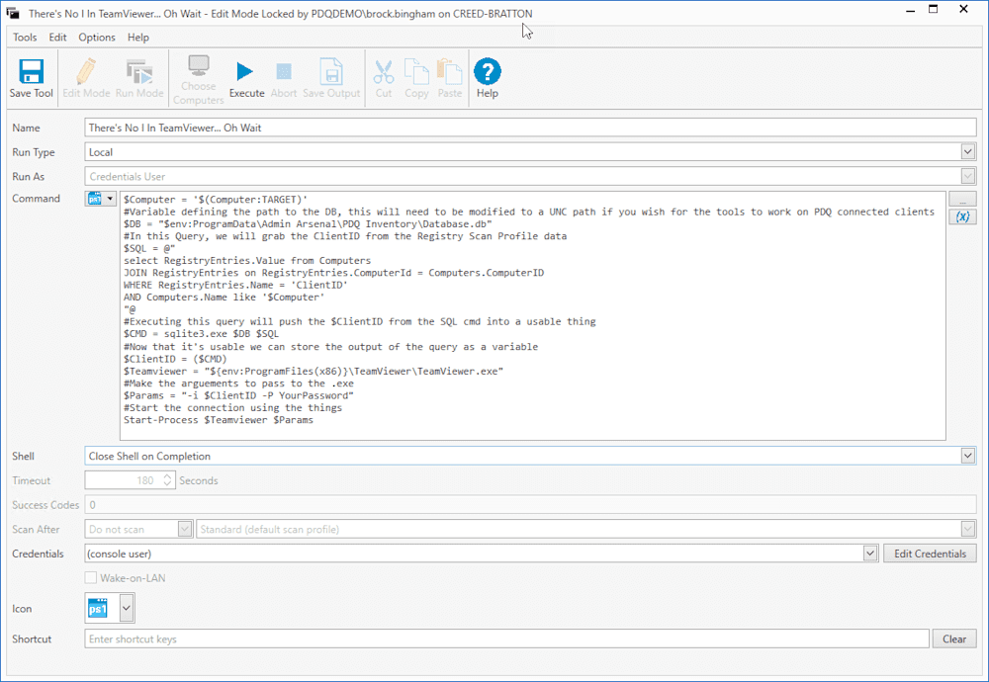
Task: Click the Credentials (console user) combo box
Action: pos(482,554)
